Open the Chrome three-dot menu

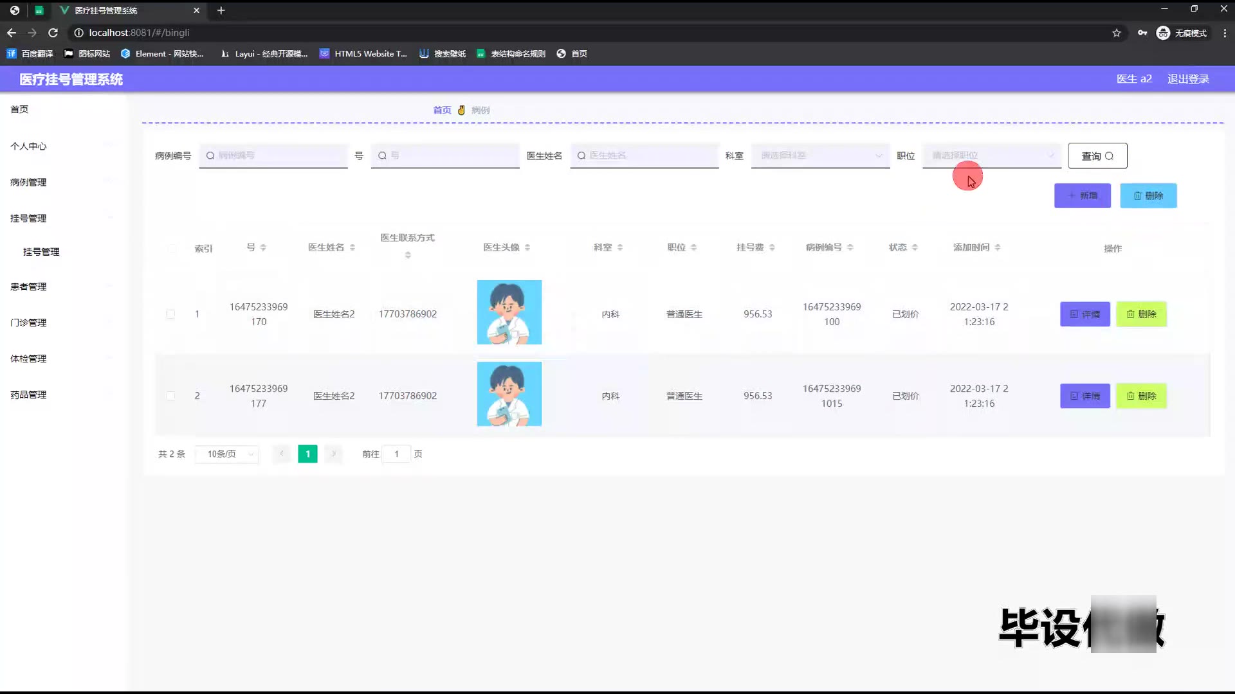1225,33
